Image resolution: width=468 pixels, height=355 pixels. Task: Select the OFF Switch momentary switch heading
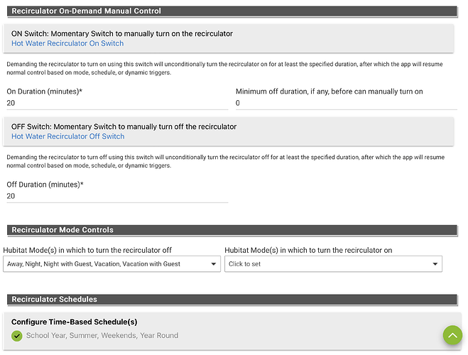click(124, 126)
